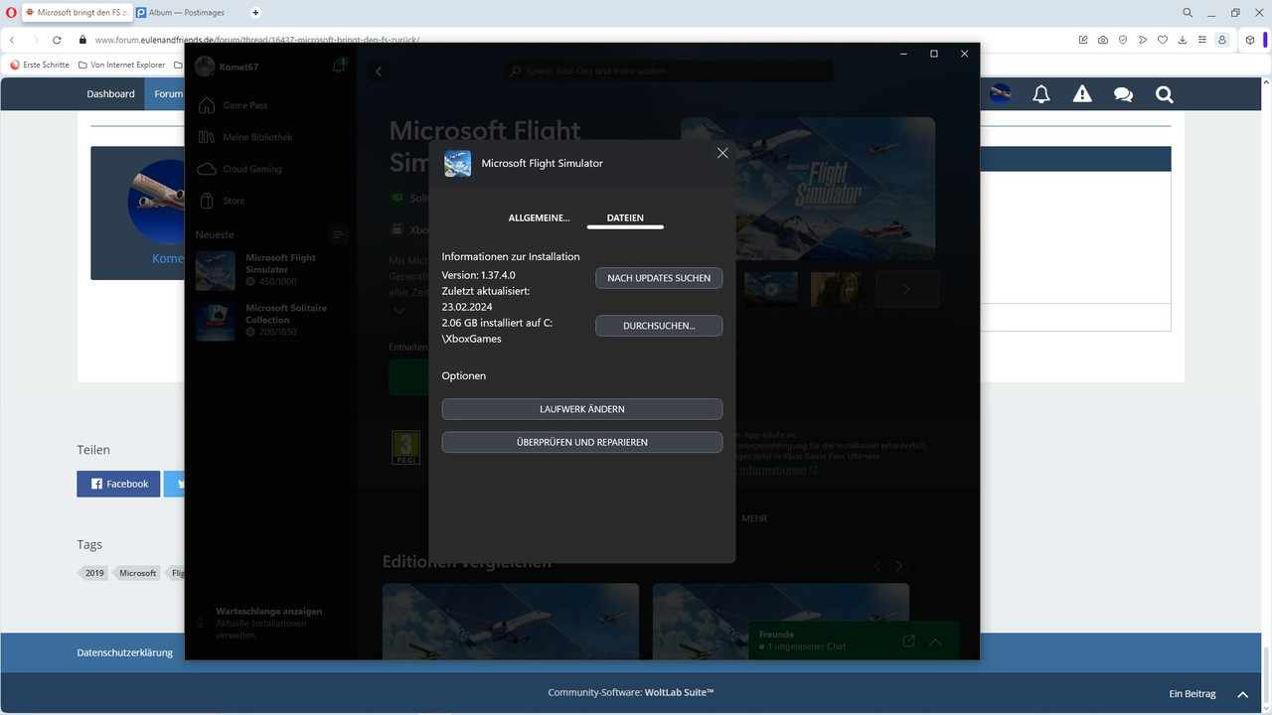Viewport: 1272px width, 715px height.
Task: Share the thread via Facebook button
Action: [118, 484]
